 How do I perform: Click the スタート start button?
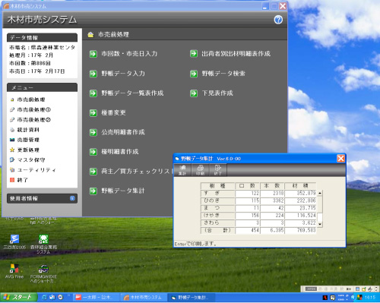19,297
